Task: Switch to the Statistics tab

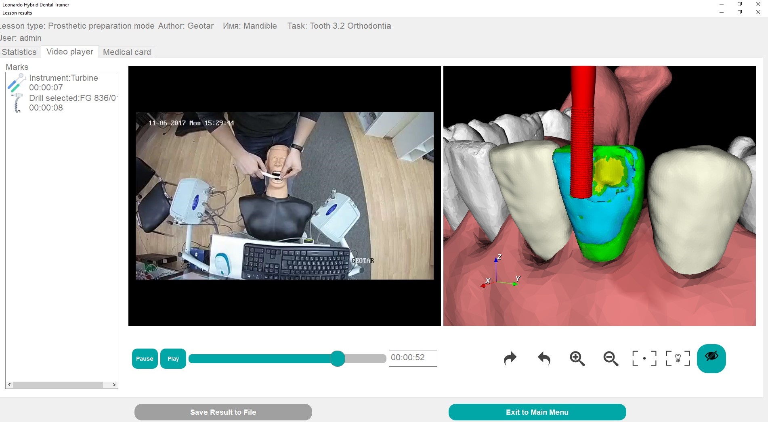Action: tap(19, 52)
